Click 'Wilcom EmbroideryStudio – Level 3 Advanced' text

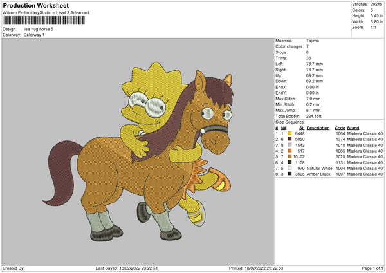click(46, 13)
